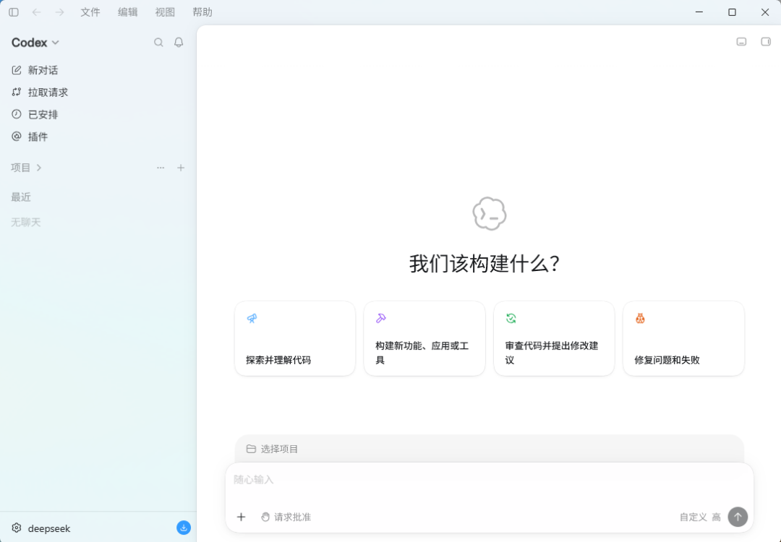Click the blue download update icon
781x542 pixels.
(184, 528)
